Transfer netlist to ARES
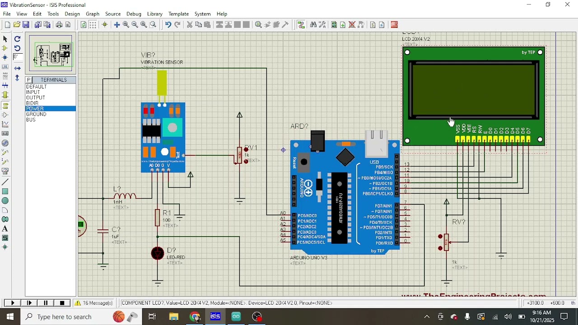Screen dimensions: 578x325 click(x=395, y=25)
